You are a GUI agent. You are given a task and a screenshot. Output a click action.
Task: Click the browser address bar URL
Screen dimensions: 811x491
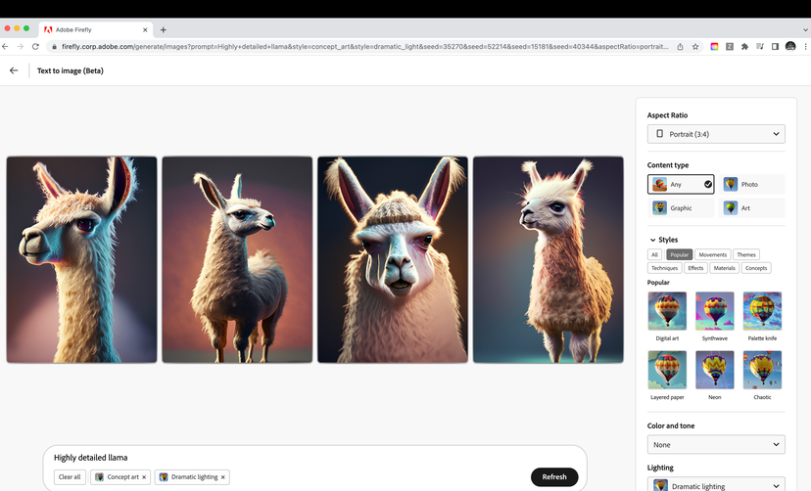(364, 47)
